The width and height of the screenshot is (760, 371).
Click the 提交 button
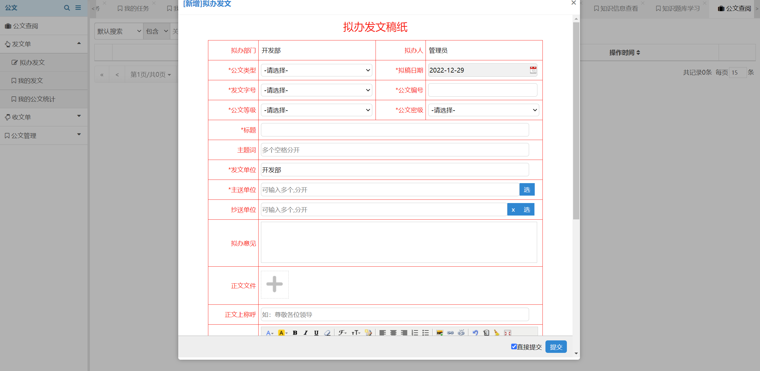click(556, 347)
